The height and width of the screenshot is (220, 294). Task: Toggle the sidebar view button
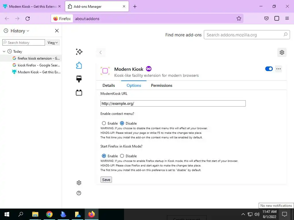tap(277, 18)
